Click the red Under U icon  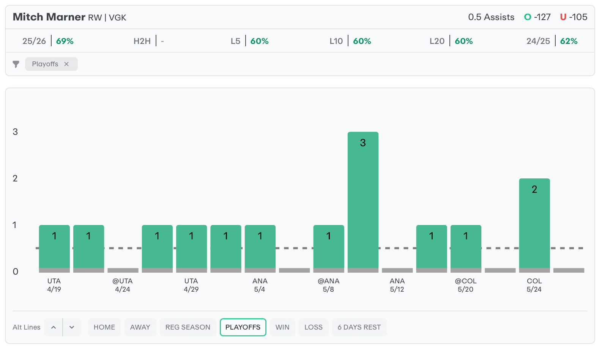pyautogui.click(x=563, y=17)
